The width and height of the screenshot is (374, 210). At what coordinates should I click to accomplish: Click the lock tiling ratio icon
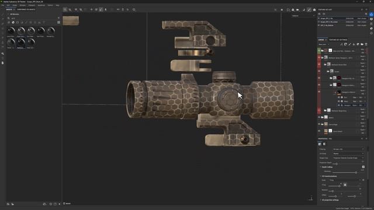click(345, 185)
